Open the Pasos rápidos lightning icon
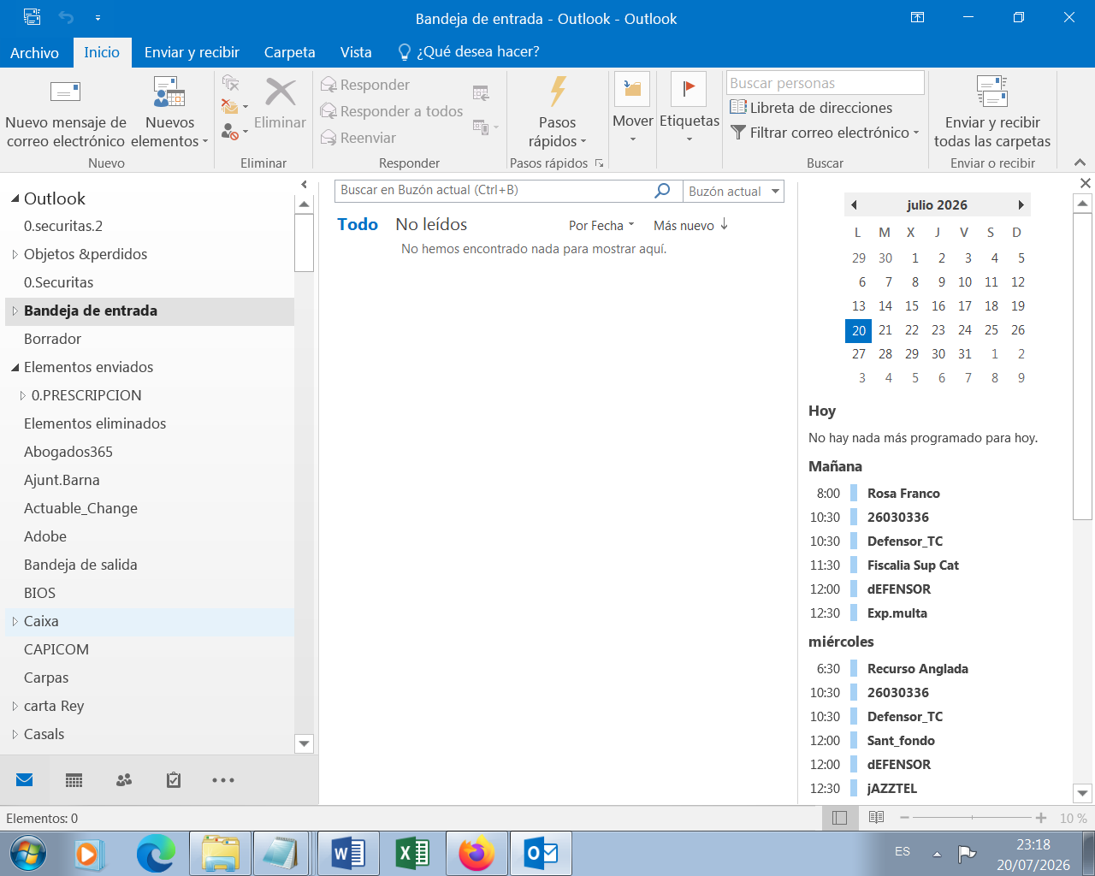 pos(558,92)
